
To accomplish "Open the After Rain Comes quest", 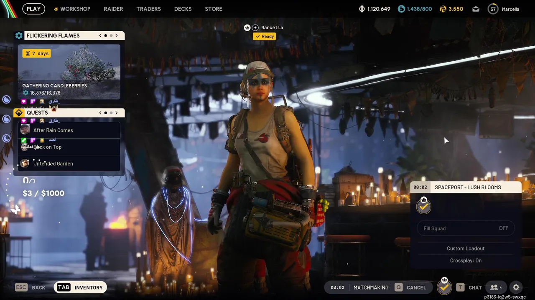I will tap(69, 130).
